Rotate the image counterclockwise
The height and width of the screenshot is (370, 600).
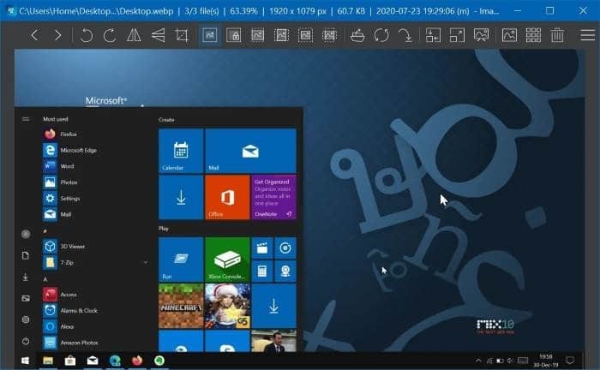[87, 35]
